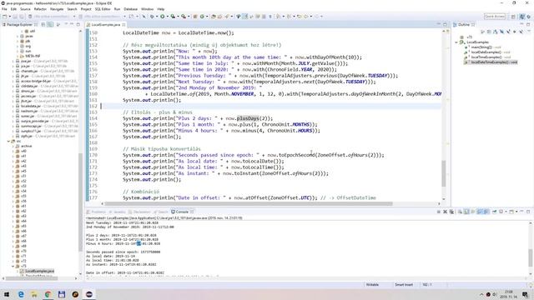
Task: Select LocalExamples.java in Package Explorer
Action: click(x=37, y=271)
